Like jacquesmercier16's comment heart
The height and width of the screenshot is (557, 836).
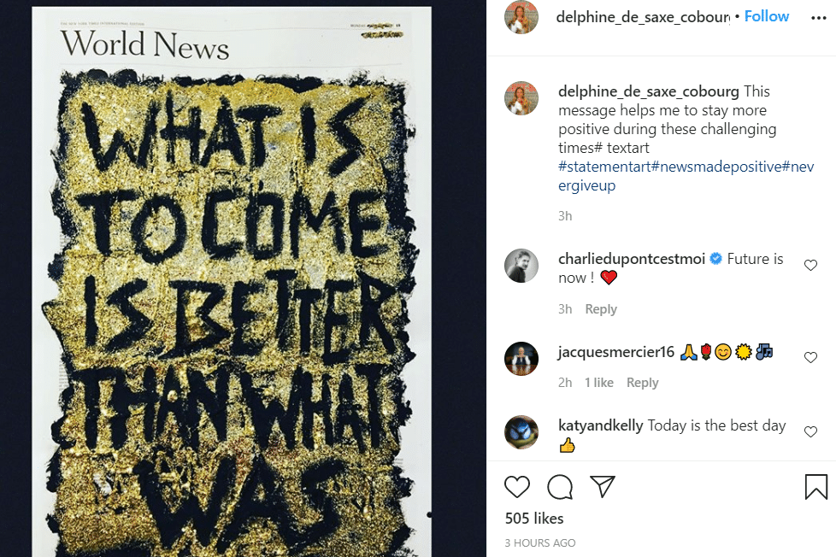point(810,357)
